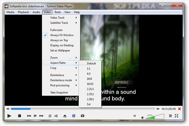This screenshot has height=126, width=189.
Task: Close the open Video menu
Action: coord(47,12)
